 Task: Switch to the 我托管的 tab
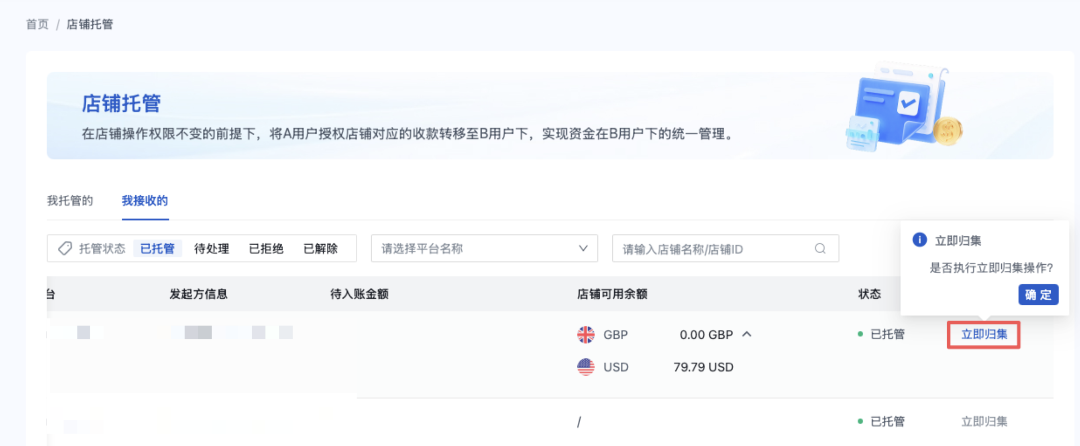coord(70,201)
